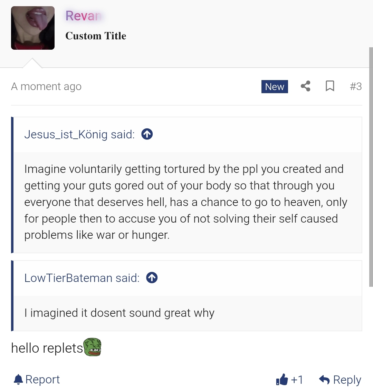Jump to Jesus_ist_König's original post via arrow

click(x=147, y=134)
